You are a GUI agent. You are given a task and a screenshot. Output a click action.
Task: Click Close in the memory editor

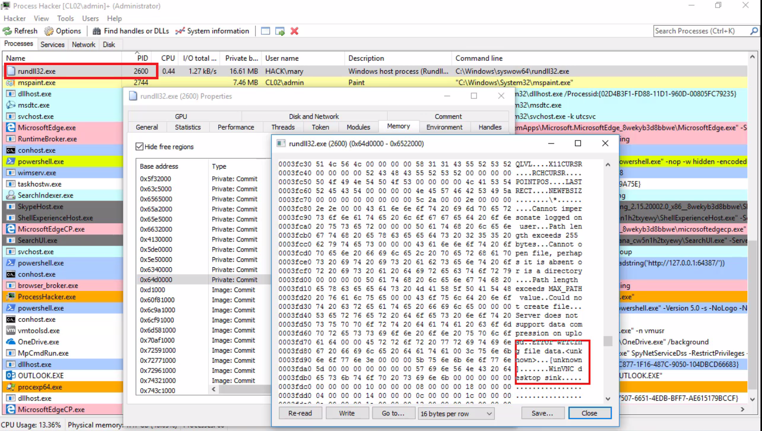click(589, 413)
